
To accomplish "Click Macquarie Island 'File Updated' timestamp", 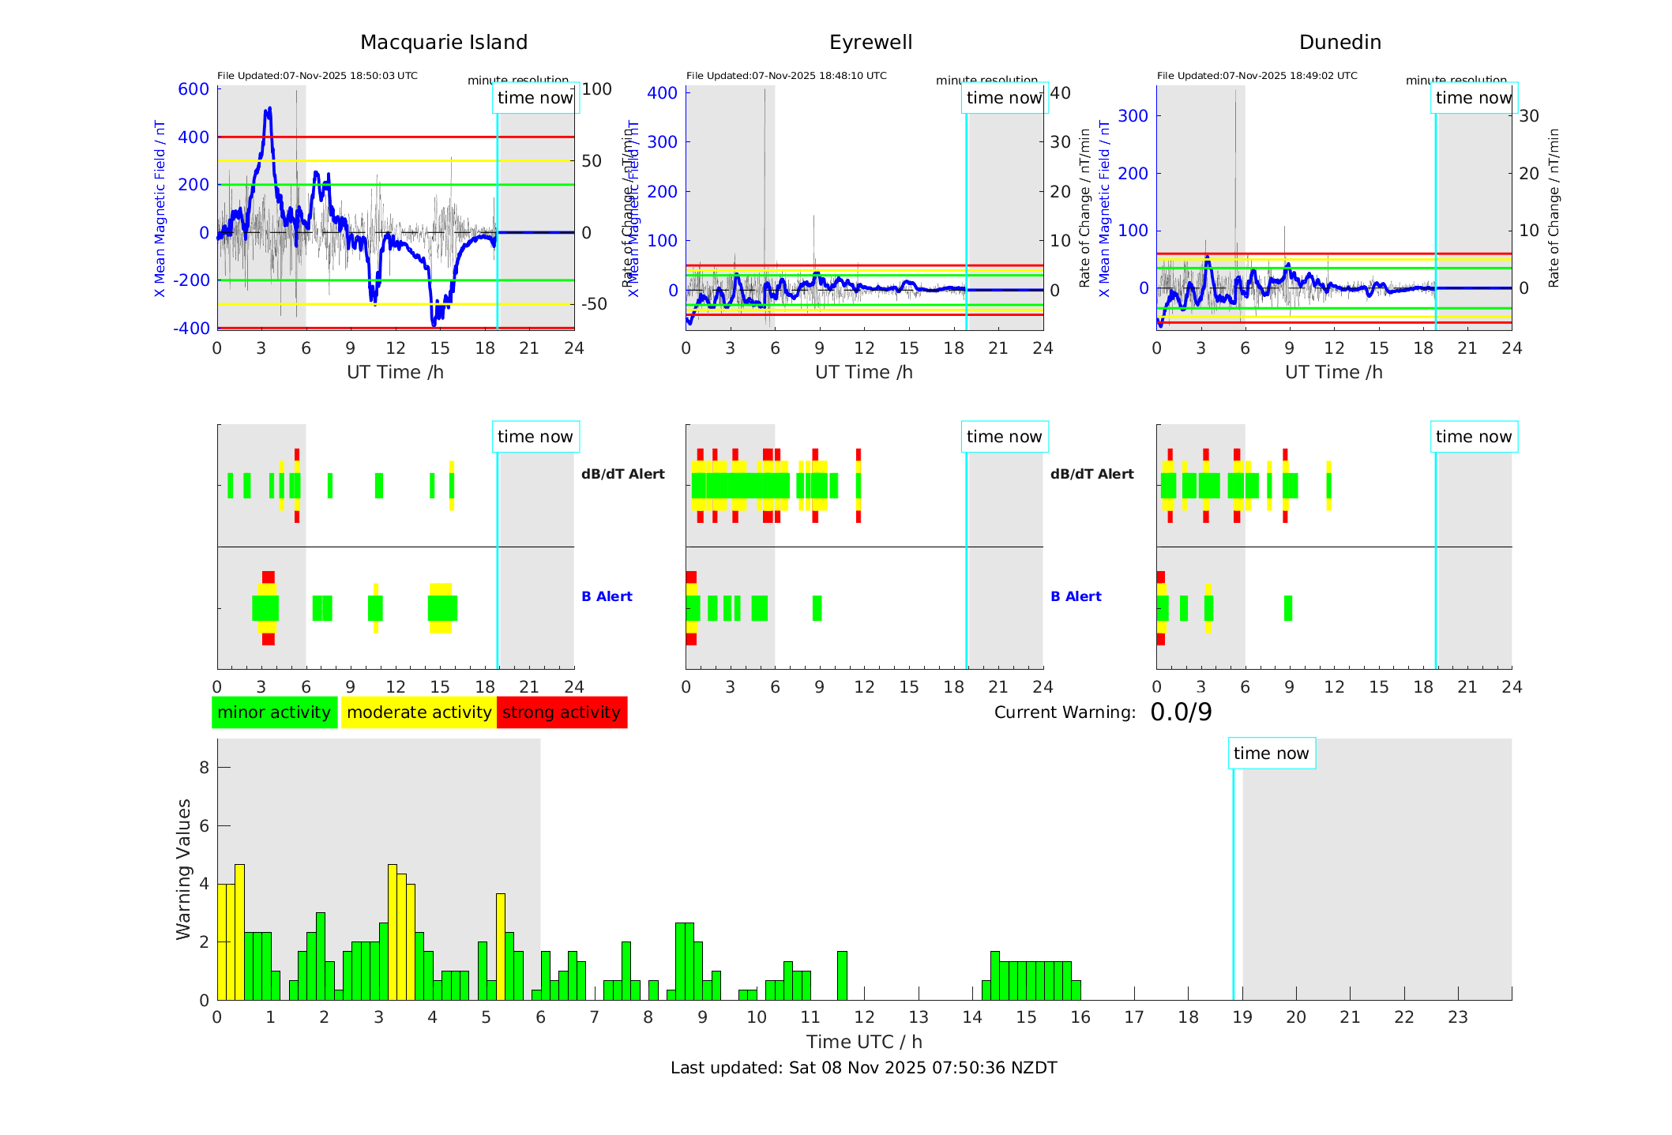I will (317, 76).
